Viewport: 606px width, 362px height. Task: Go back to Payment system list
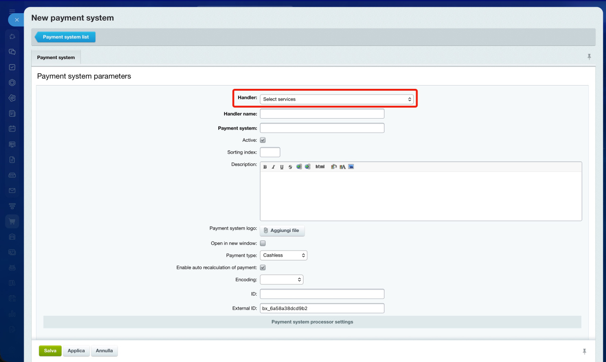click(65, 37)
